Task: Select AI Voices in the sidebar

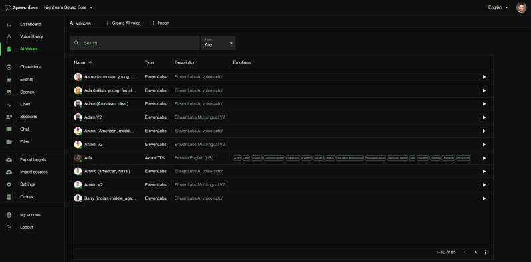Action: 29,49
